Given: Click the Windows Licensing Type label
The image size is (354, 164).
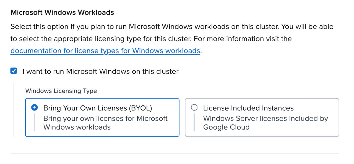Looking at the screenshot, I should [61, 91].
